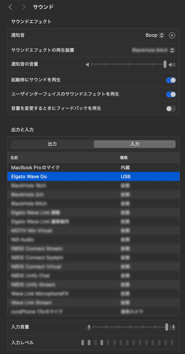
Task: Turn off ユーザインターフェイスのサウンドエフェクトを再生 switch
Action: [x=171, y=94]
